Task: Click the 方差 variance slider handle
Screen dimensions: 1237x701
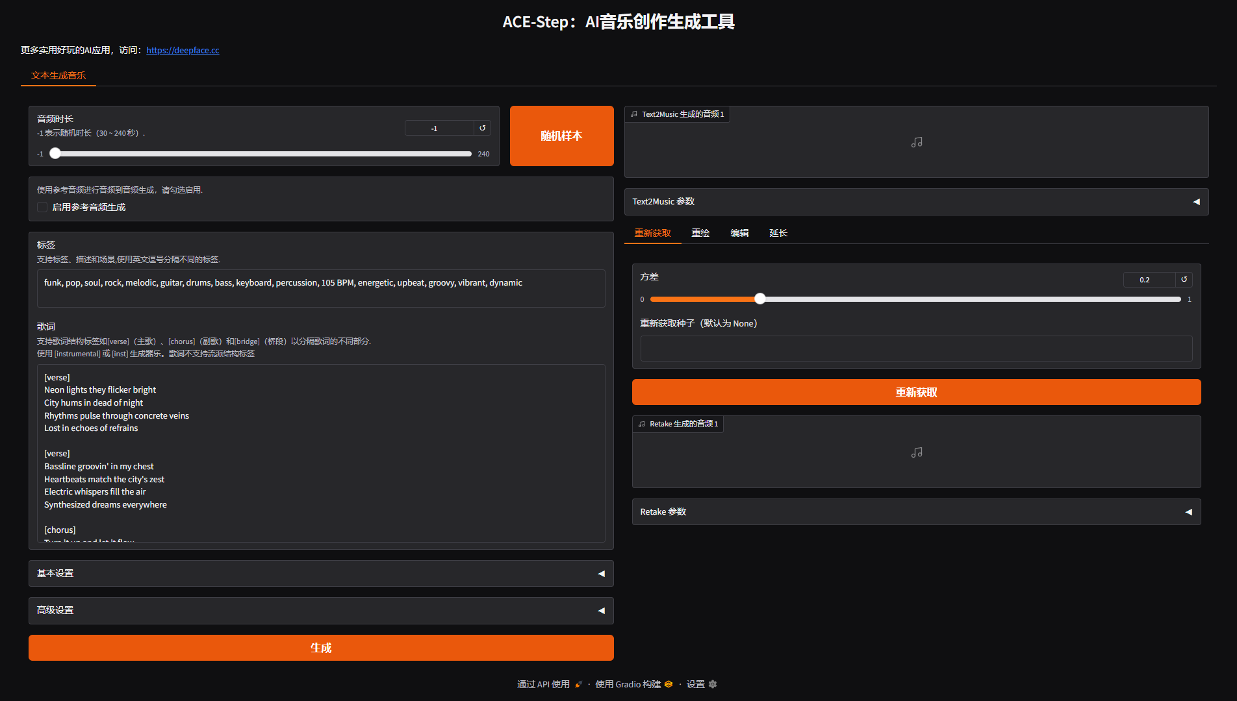Action: tap(760, 299)
